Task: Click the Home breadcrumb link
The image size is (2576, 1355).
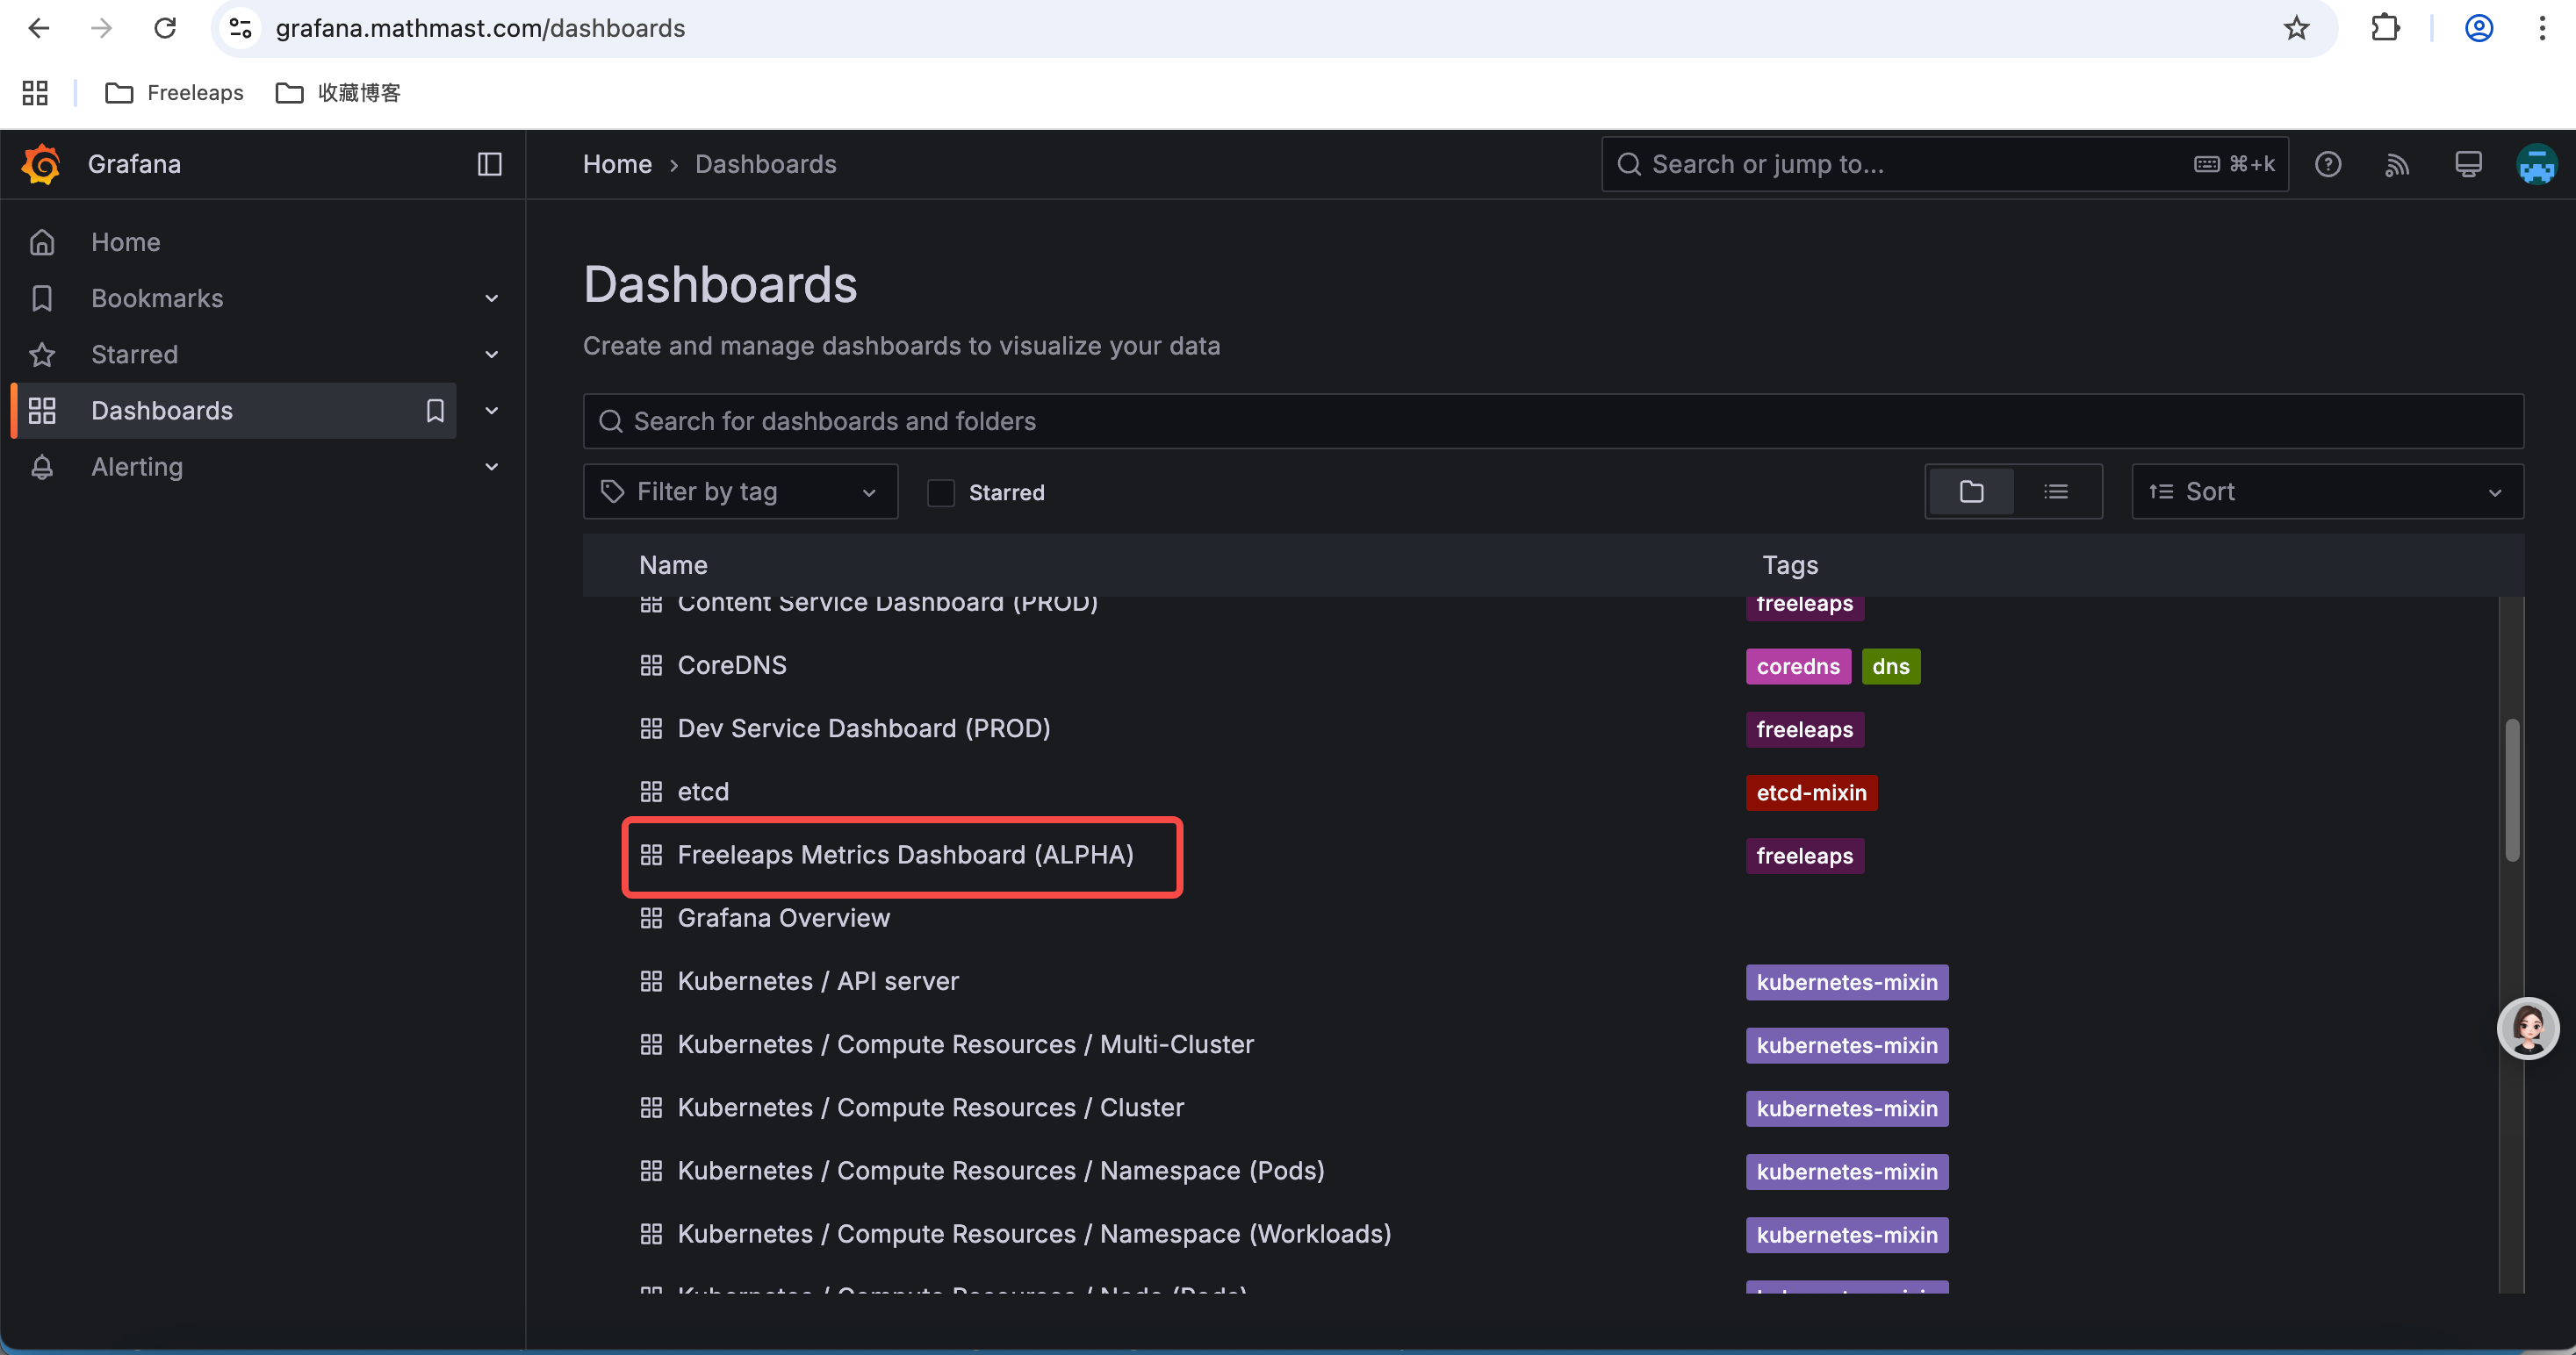Action: [x=617, y=164]
